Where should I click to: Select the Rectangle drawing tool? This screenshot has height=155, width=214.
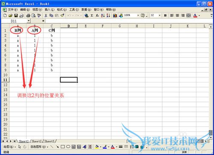coord(62,146)
